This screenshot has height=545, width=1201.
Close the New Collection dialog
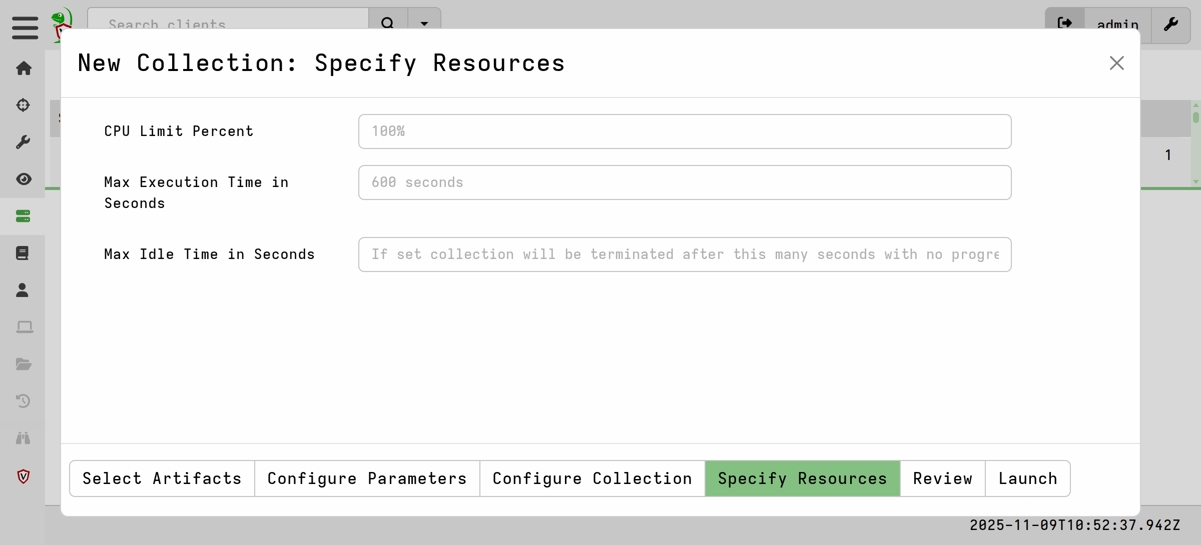point(1116,63)
